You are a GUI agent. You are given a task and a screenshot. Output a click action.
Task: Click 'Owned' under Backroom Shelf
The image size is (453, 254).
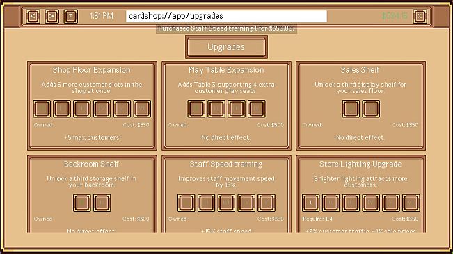point(43,219)
